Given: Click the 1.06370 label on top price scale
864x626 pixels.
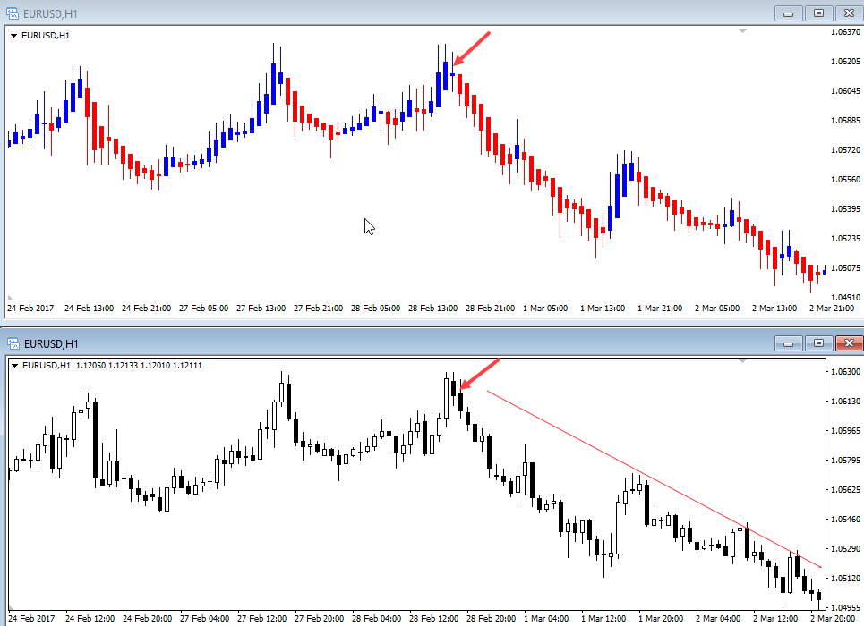Looking at the screenshot, I should tap(844, 32).
